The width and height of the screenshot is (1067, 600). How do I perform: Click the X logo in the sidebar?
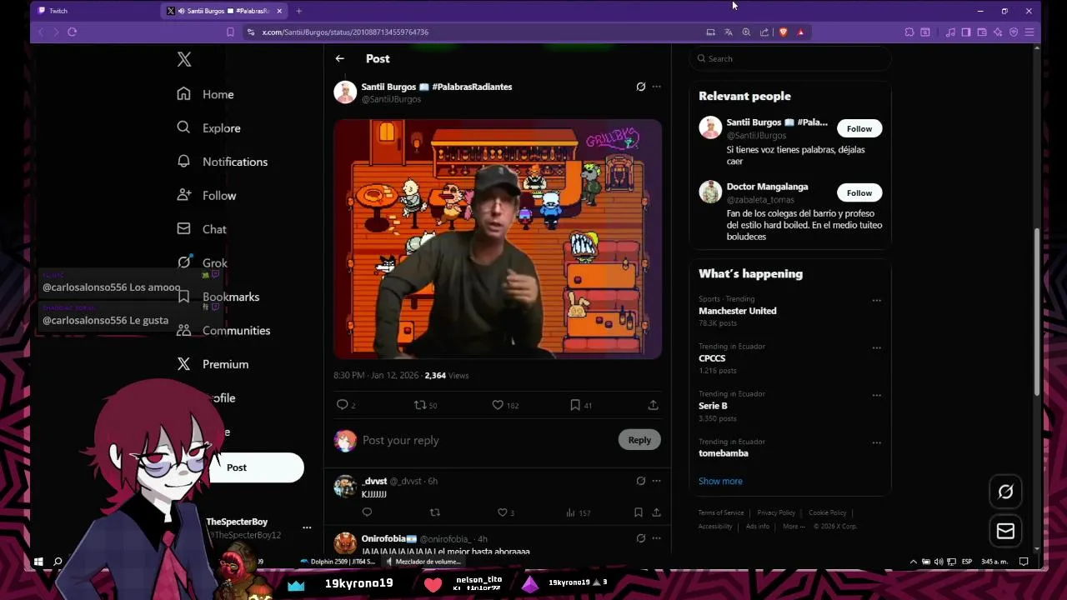point(184,59)
